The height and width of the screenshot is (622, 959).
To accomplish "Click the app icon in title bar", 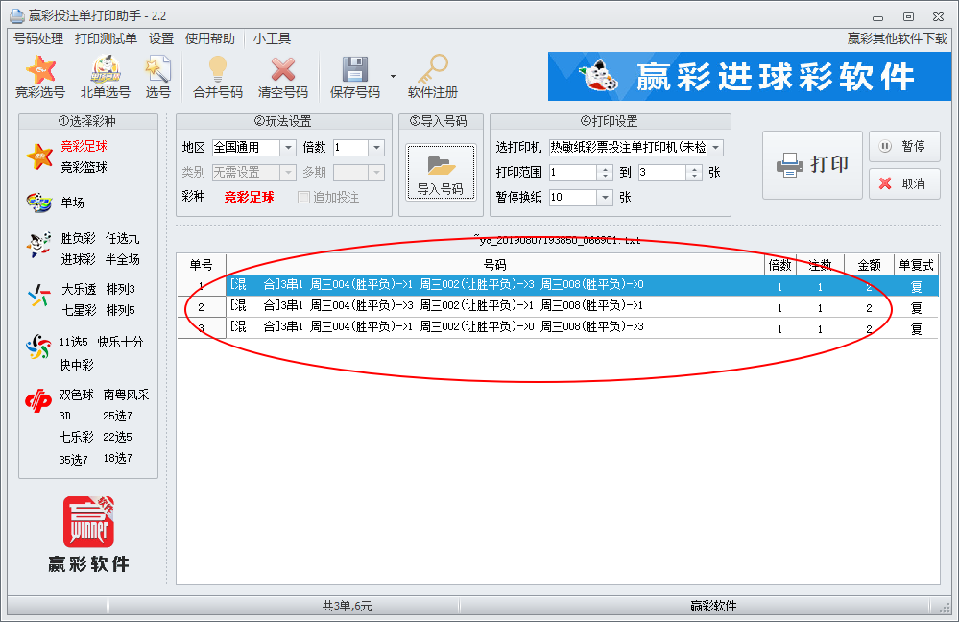I will (x=17, y=15).
